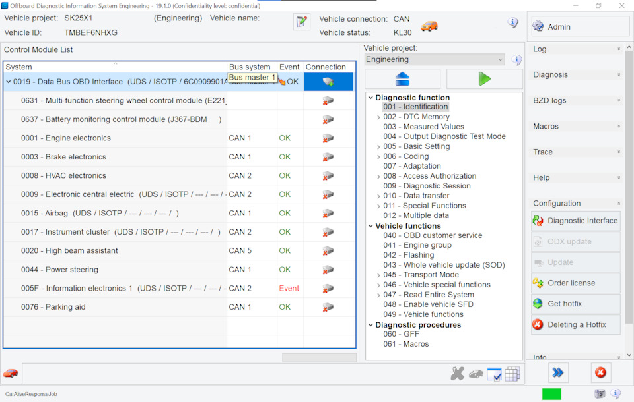634x402 pixels.
Task: Collapse the Diagnostic function tree group
Action: point(370,98)
